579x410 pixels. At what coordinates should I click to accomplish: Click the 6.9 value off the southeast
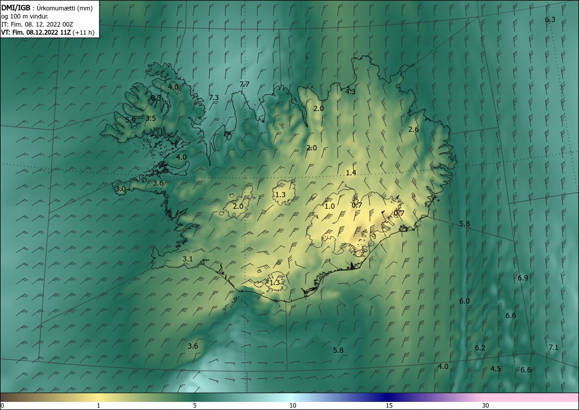click(523, 278)
